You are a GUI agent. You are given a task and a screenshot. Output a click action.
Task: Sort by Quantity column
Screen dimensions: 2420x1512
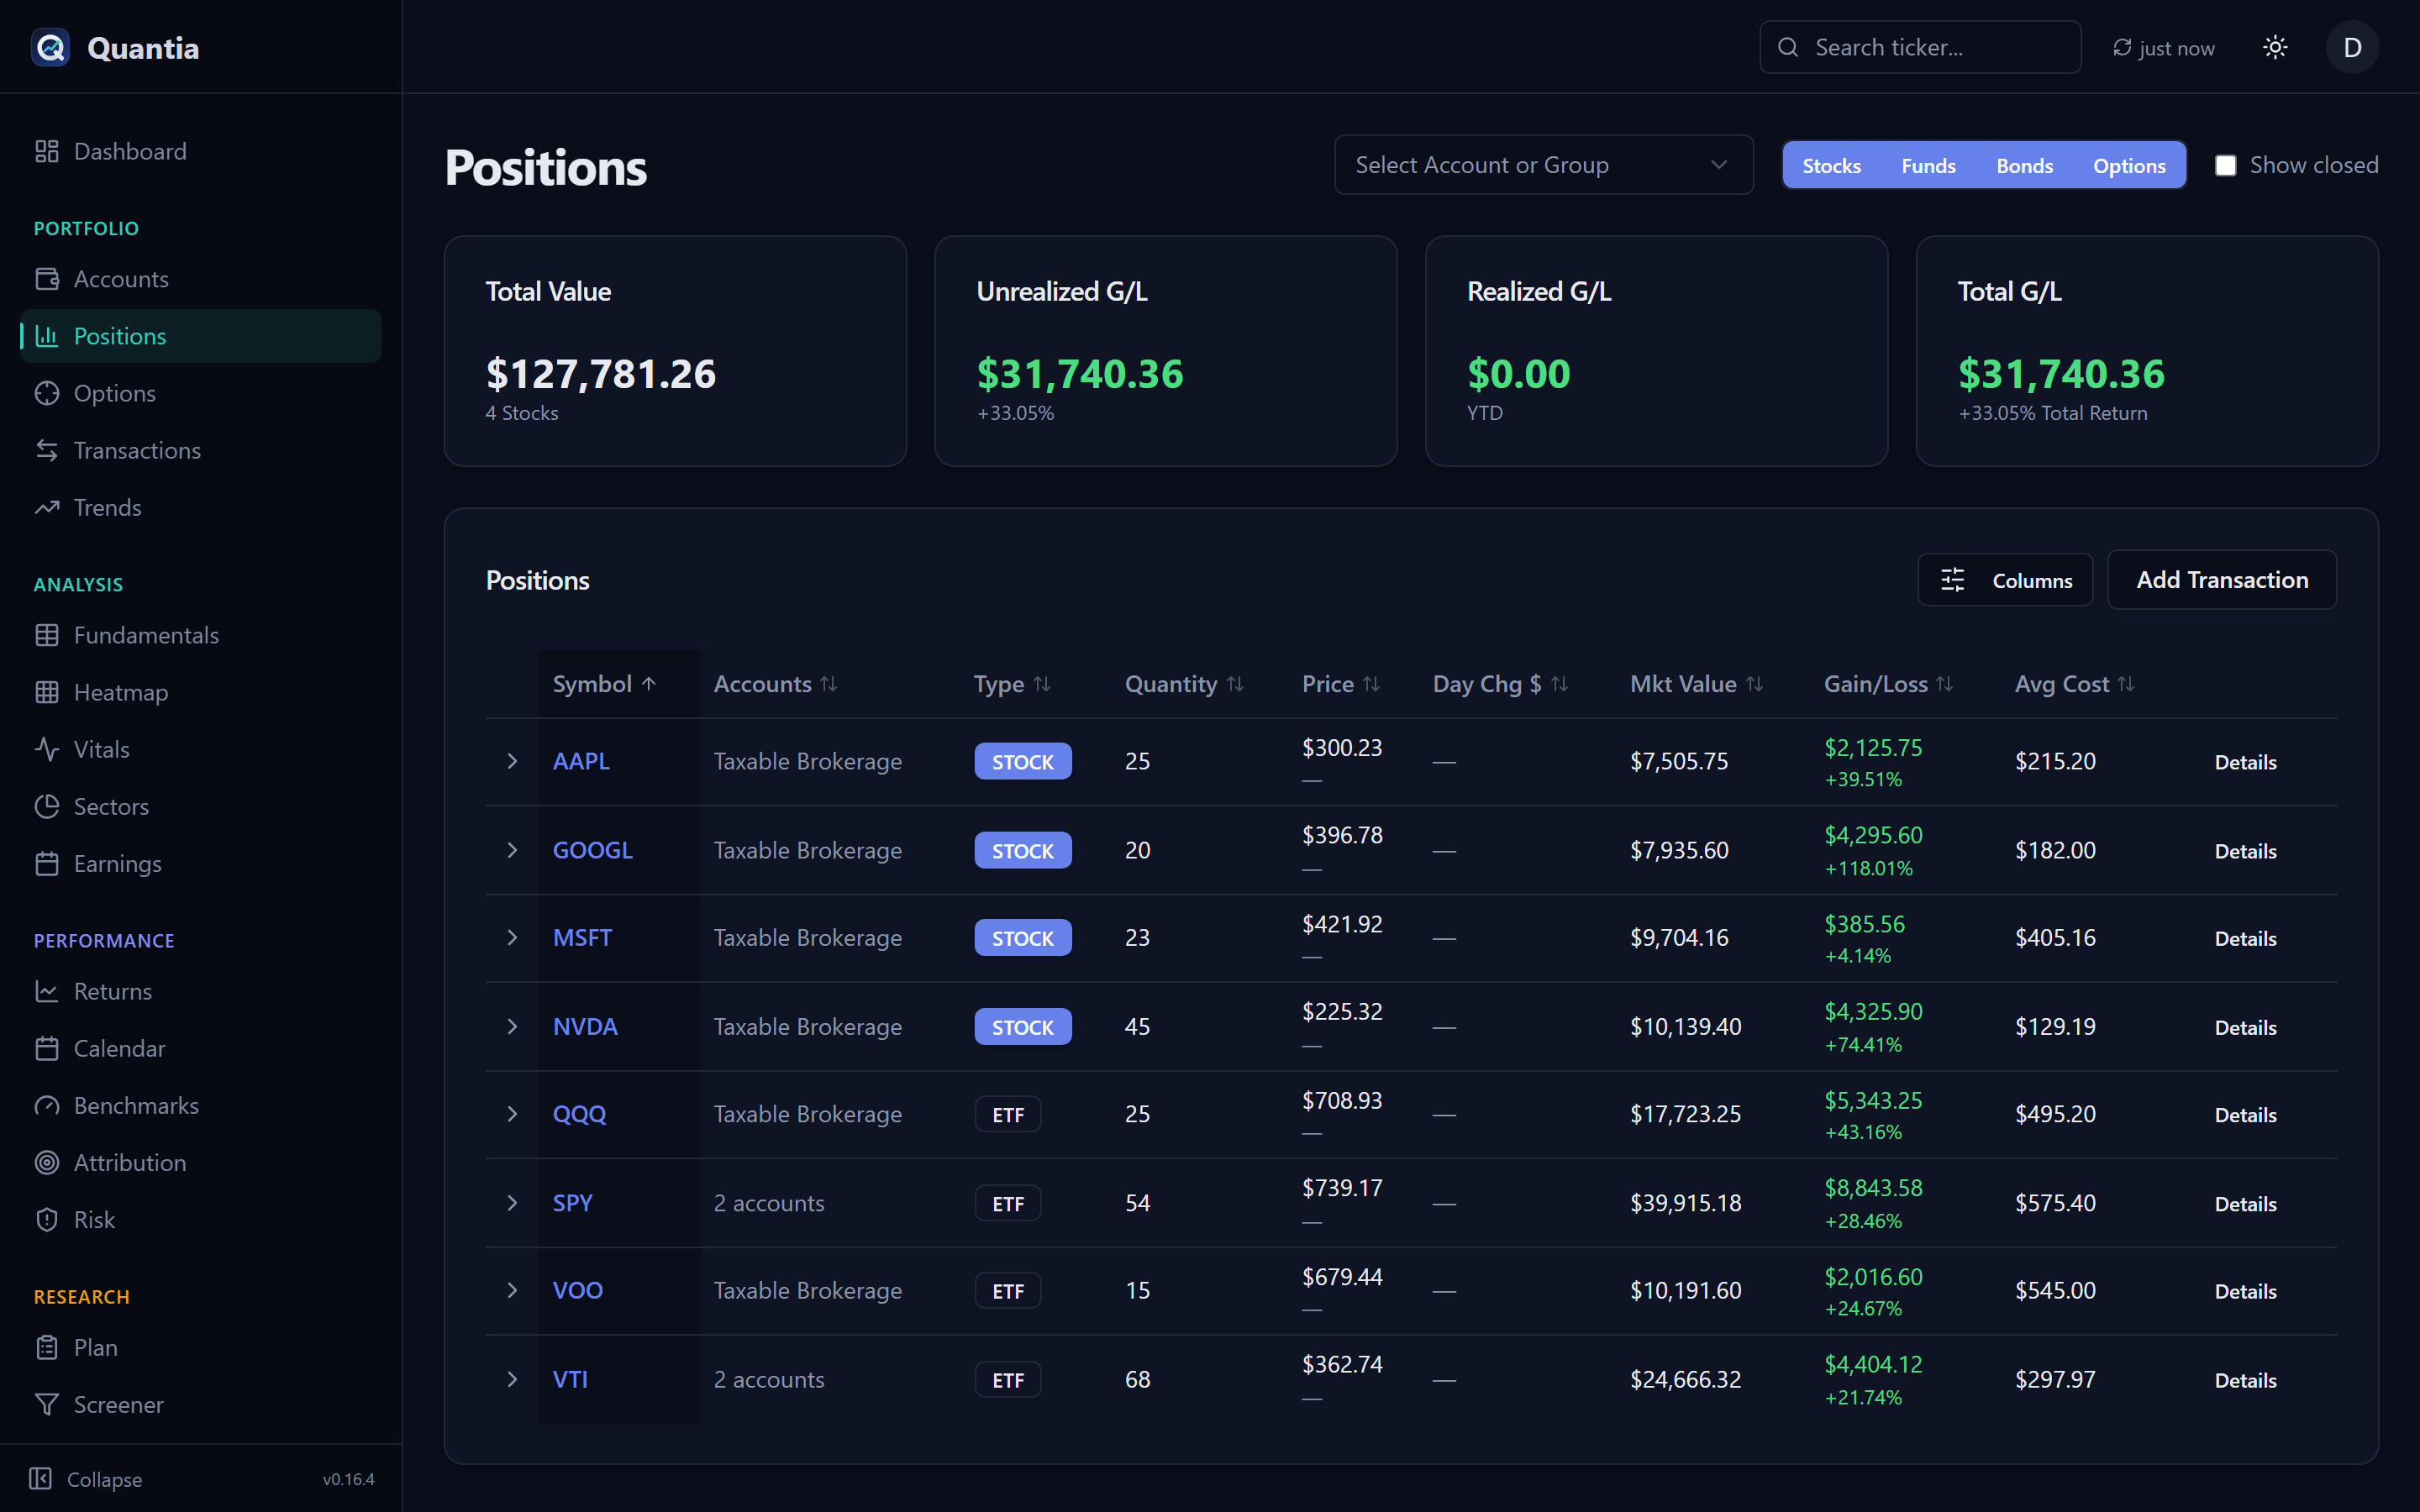(1184, 684)
